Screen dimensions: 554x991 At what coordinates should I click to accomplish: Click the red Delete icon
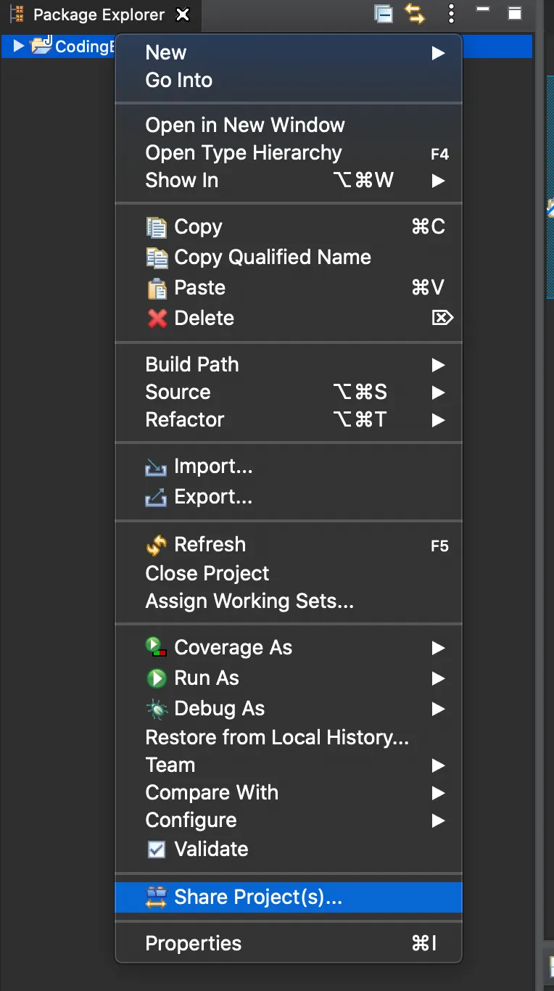click(x=157, y=318)
